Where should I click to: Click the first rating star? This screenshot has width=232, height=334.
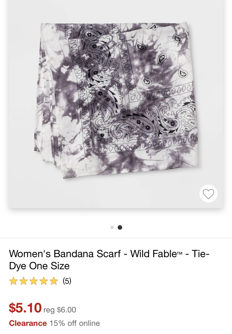(13, 281)
